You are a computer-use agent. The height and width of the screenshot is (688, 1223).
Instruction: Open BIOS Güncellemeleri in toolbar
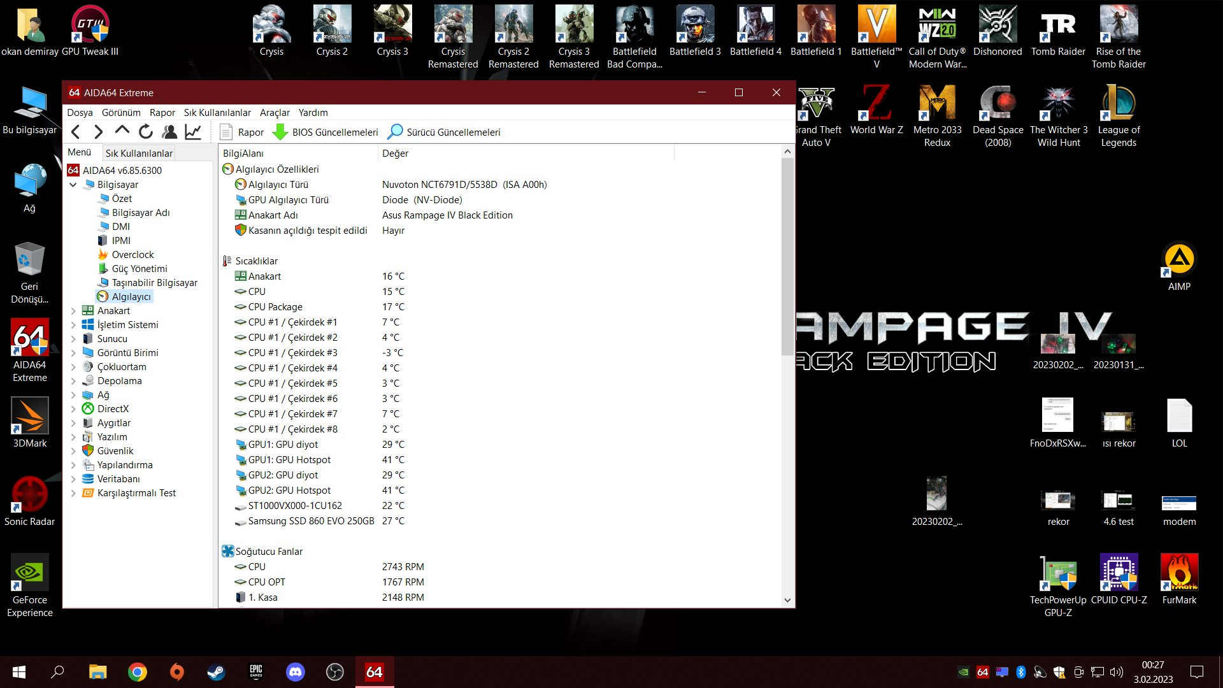point(325,132)
